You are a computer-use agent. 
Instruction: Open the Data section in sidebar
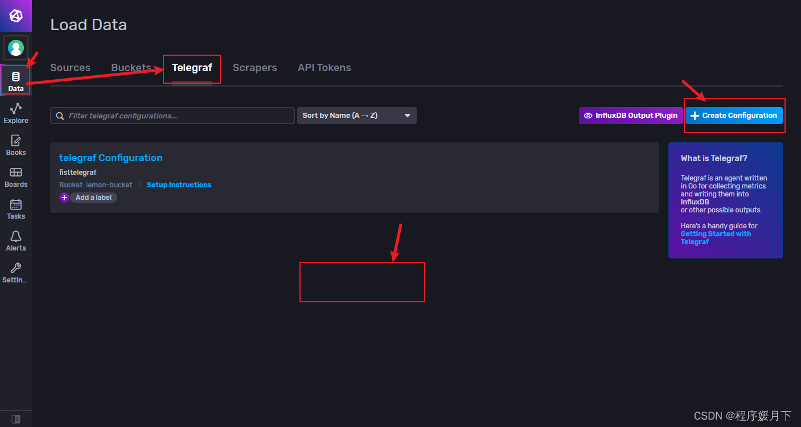[x=16, y=81]
